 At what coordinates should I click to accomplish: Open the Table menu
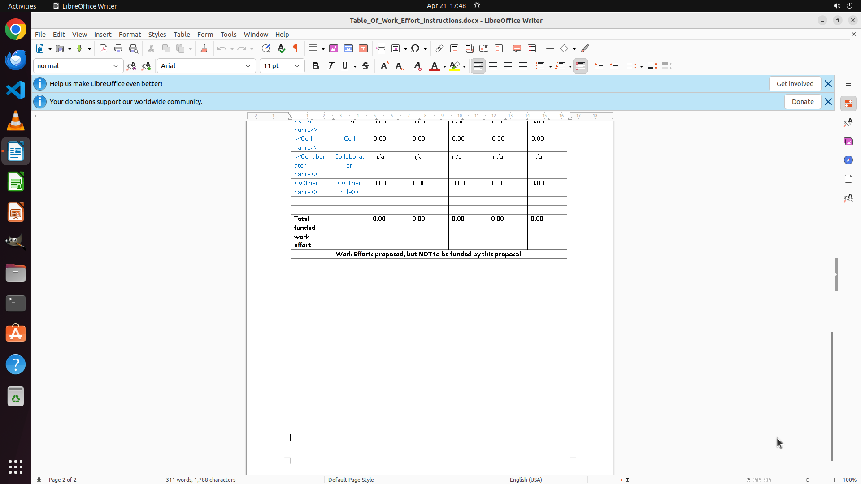[182, 35]
